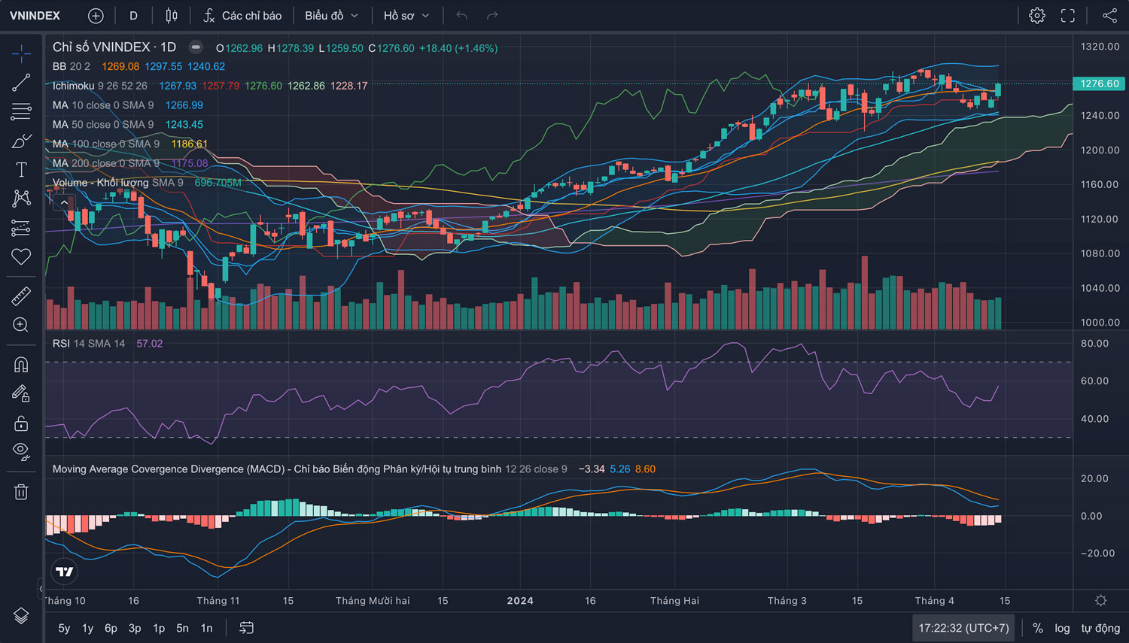Open Các chỉ báo indicators menu
This screenshot has height=643, width=1129.
click(242, 16)
